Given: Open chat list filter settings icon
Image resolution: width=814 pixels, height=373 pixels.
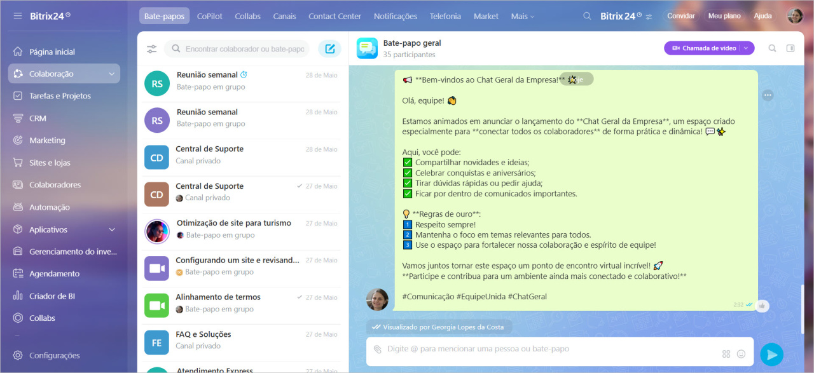Looking at the screenshot, I should 151,49.
